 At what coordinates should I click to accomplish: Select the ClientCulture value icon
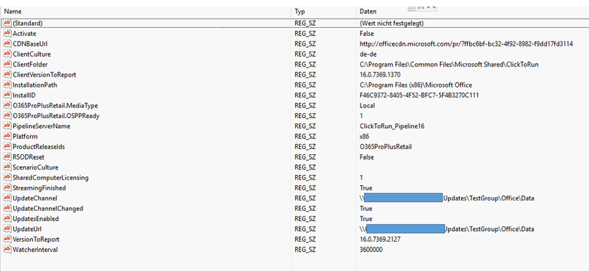click(x=7, y=54)
